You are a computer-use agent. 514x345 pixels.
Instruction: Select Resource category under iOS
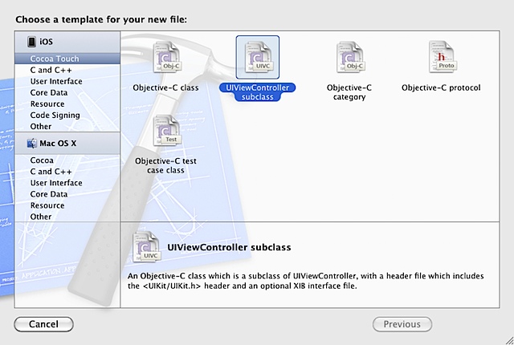47,103
